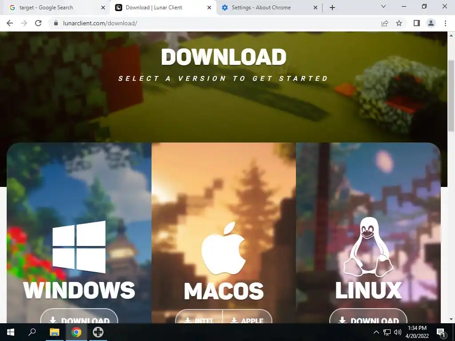This screenshot has height=341, width=455.
Task: Click the Linux penguin logo
Action: (368, 247)
